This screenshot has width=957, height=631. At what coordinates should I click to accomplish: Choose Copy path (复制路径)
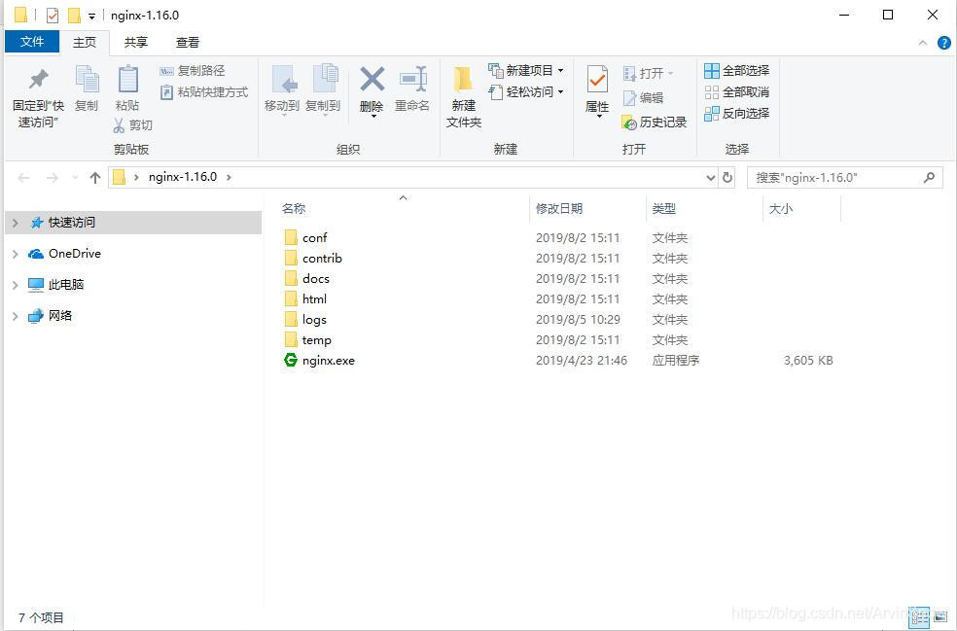coord(193,71)
